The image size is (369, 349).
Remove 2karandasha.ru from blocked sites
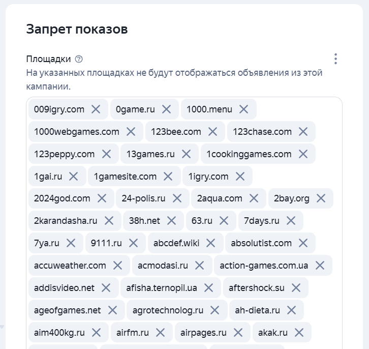point(109,221)
